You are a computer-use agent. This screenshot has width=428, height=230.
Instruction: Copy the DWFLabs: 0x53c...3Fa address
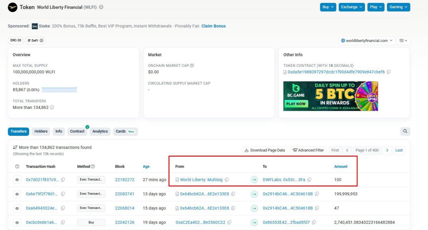[309, 180]
